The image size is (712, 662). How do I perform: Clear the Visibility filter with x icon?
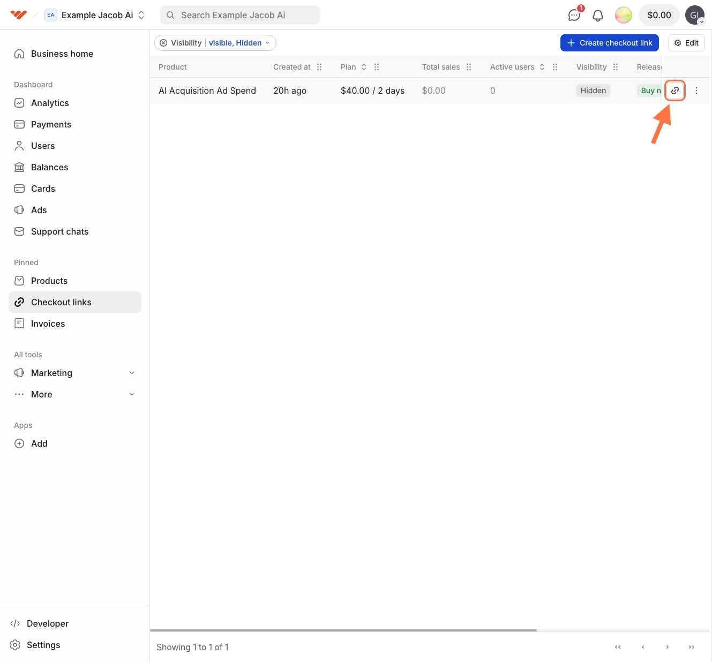tap(163, 43)
